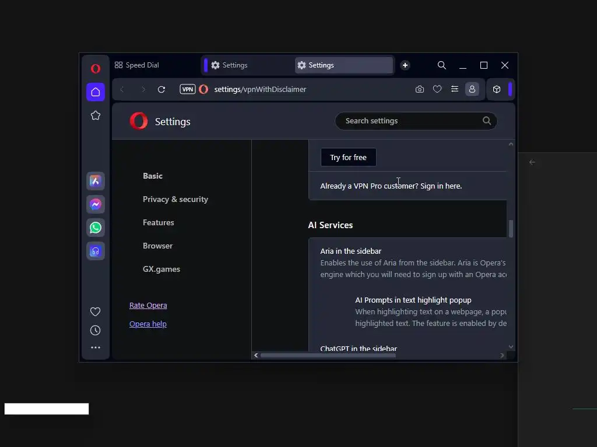Click the Opera logo beside Settings title
Screen dimensions: 597x447
tap(139, 121)
